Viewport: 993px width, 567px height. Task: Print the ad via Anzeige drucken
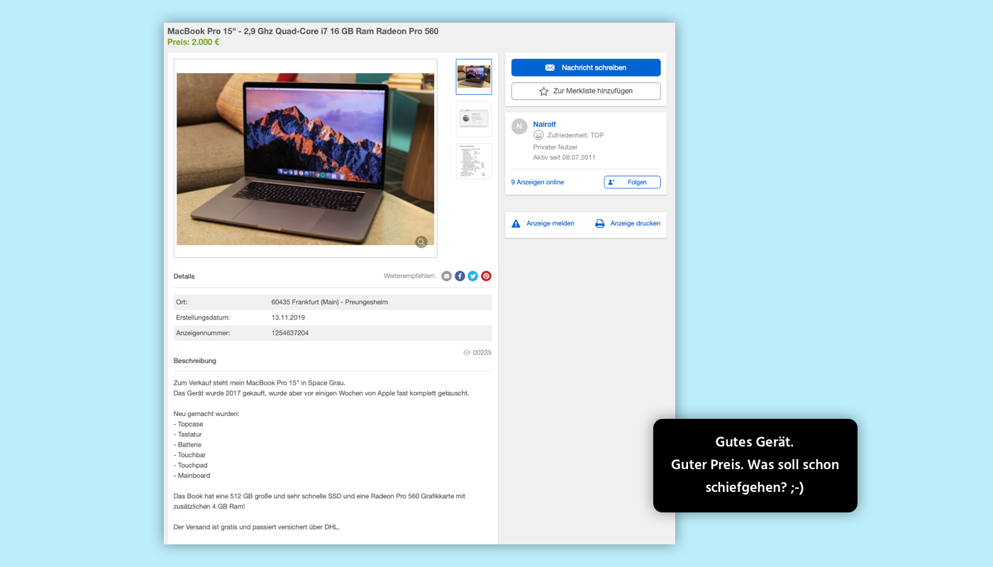(x=628, y=223)
